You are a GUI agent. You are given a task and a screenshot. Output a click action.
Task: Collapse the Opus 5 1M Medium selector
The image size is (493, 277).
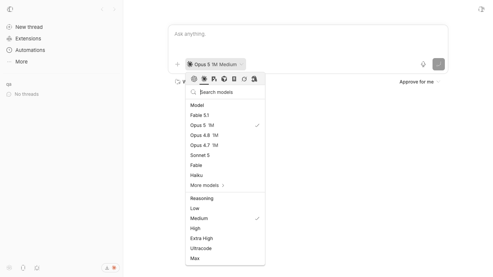216,64
